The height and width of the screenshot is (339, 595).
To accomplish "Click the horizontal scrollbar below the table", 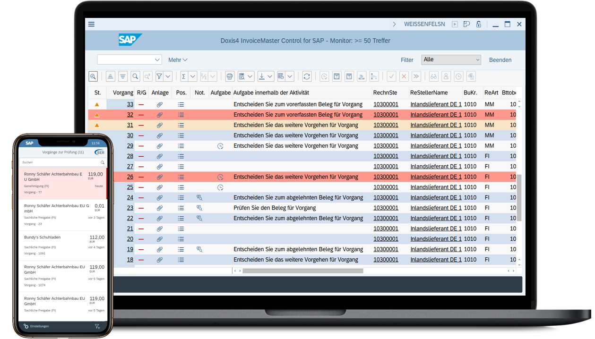I will (302, 271).
